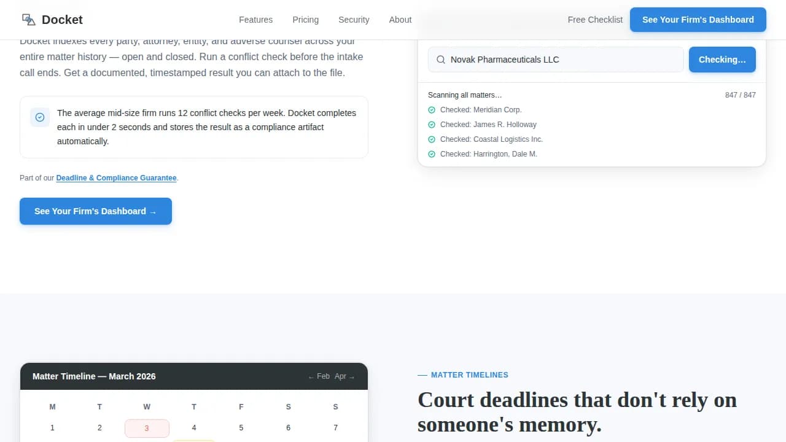
Task: Click the circled check icon in the stats callout
Action: coord(39,117)
